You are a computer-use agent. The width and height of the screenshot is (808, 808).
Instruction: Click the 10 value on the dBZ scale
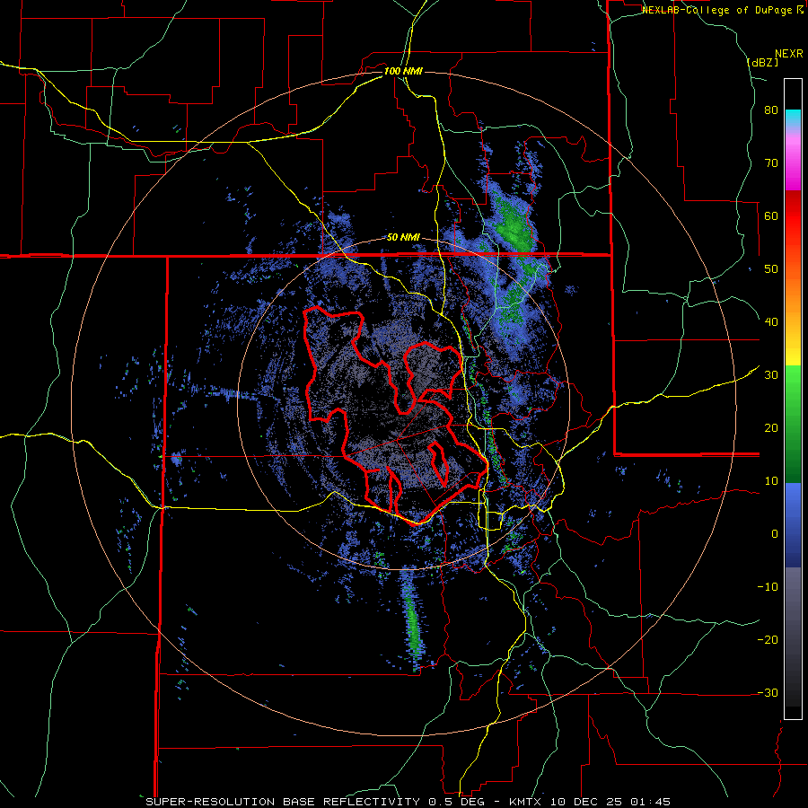(771, 481)
